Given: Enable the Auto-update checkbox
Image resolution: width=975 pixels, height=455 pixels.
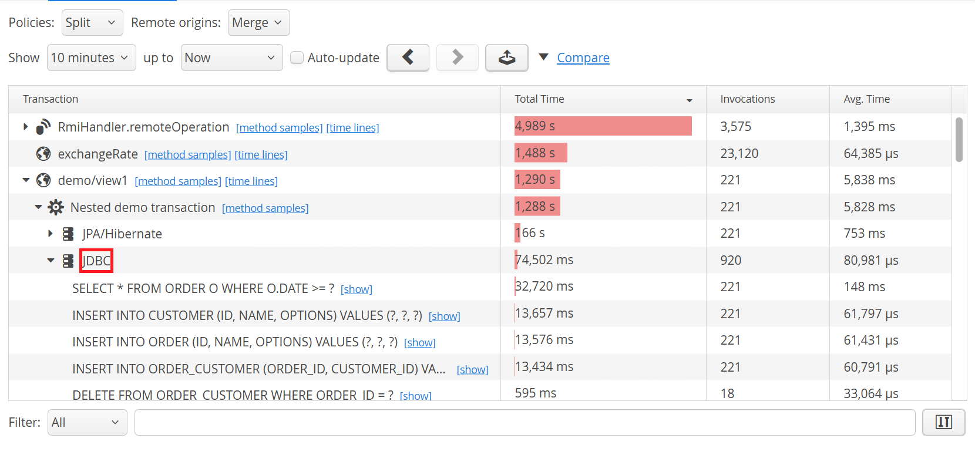Looking at the screenshot, I should (x=297, y=58).
